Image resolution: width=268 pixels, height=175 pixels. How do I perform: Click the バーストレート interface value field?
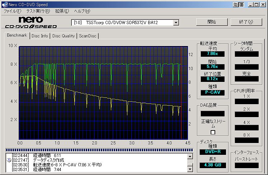[246, 165]
